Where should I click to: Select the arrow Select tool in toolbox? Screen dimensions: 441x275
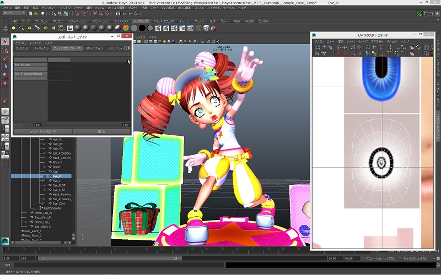(5, 42)
